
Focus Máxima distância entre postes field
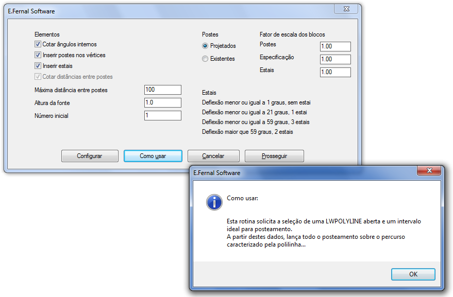[163, 90]
